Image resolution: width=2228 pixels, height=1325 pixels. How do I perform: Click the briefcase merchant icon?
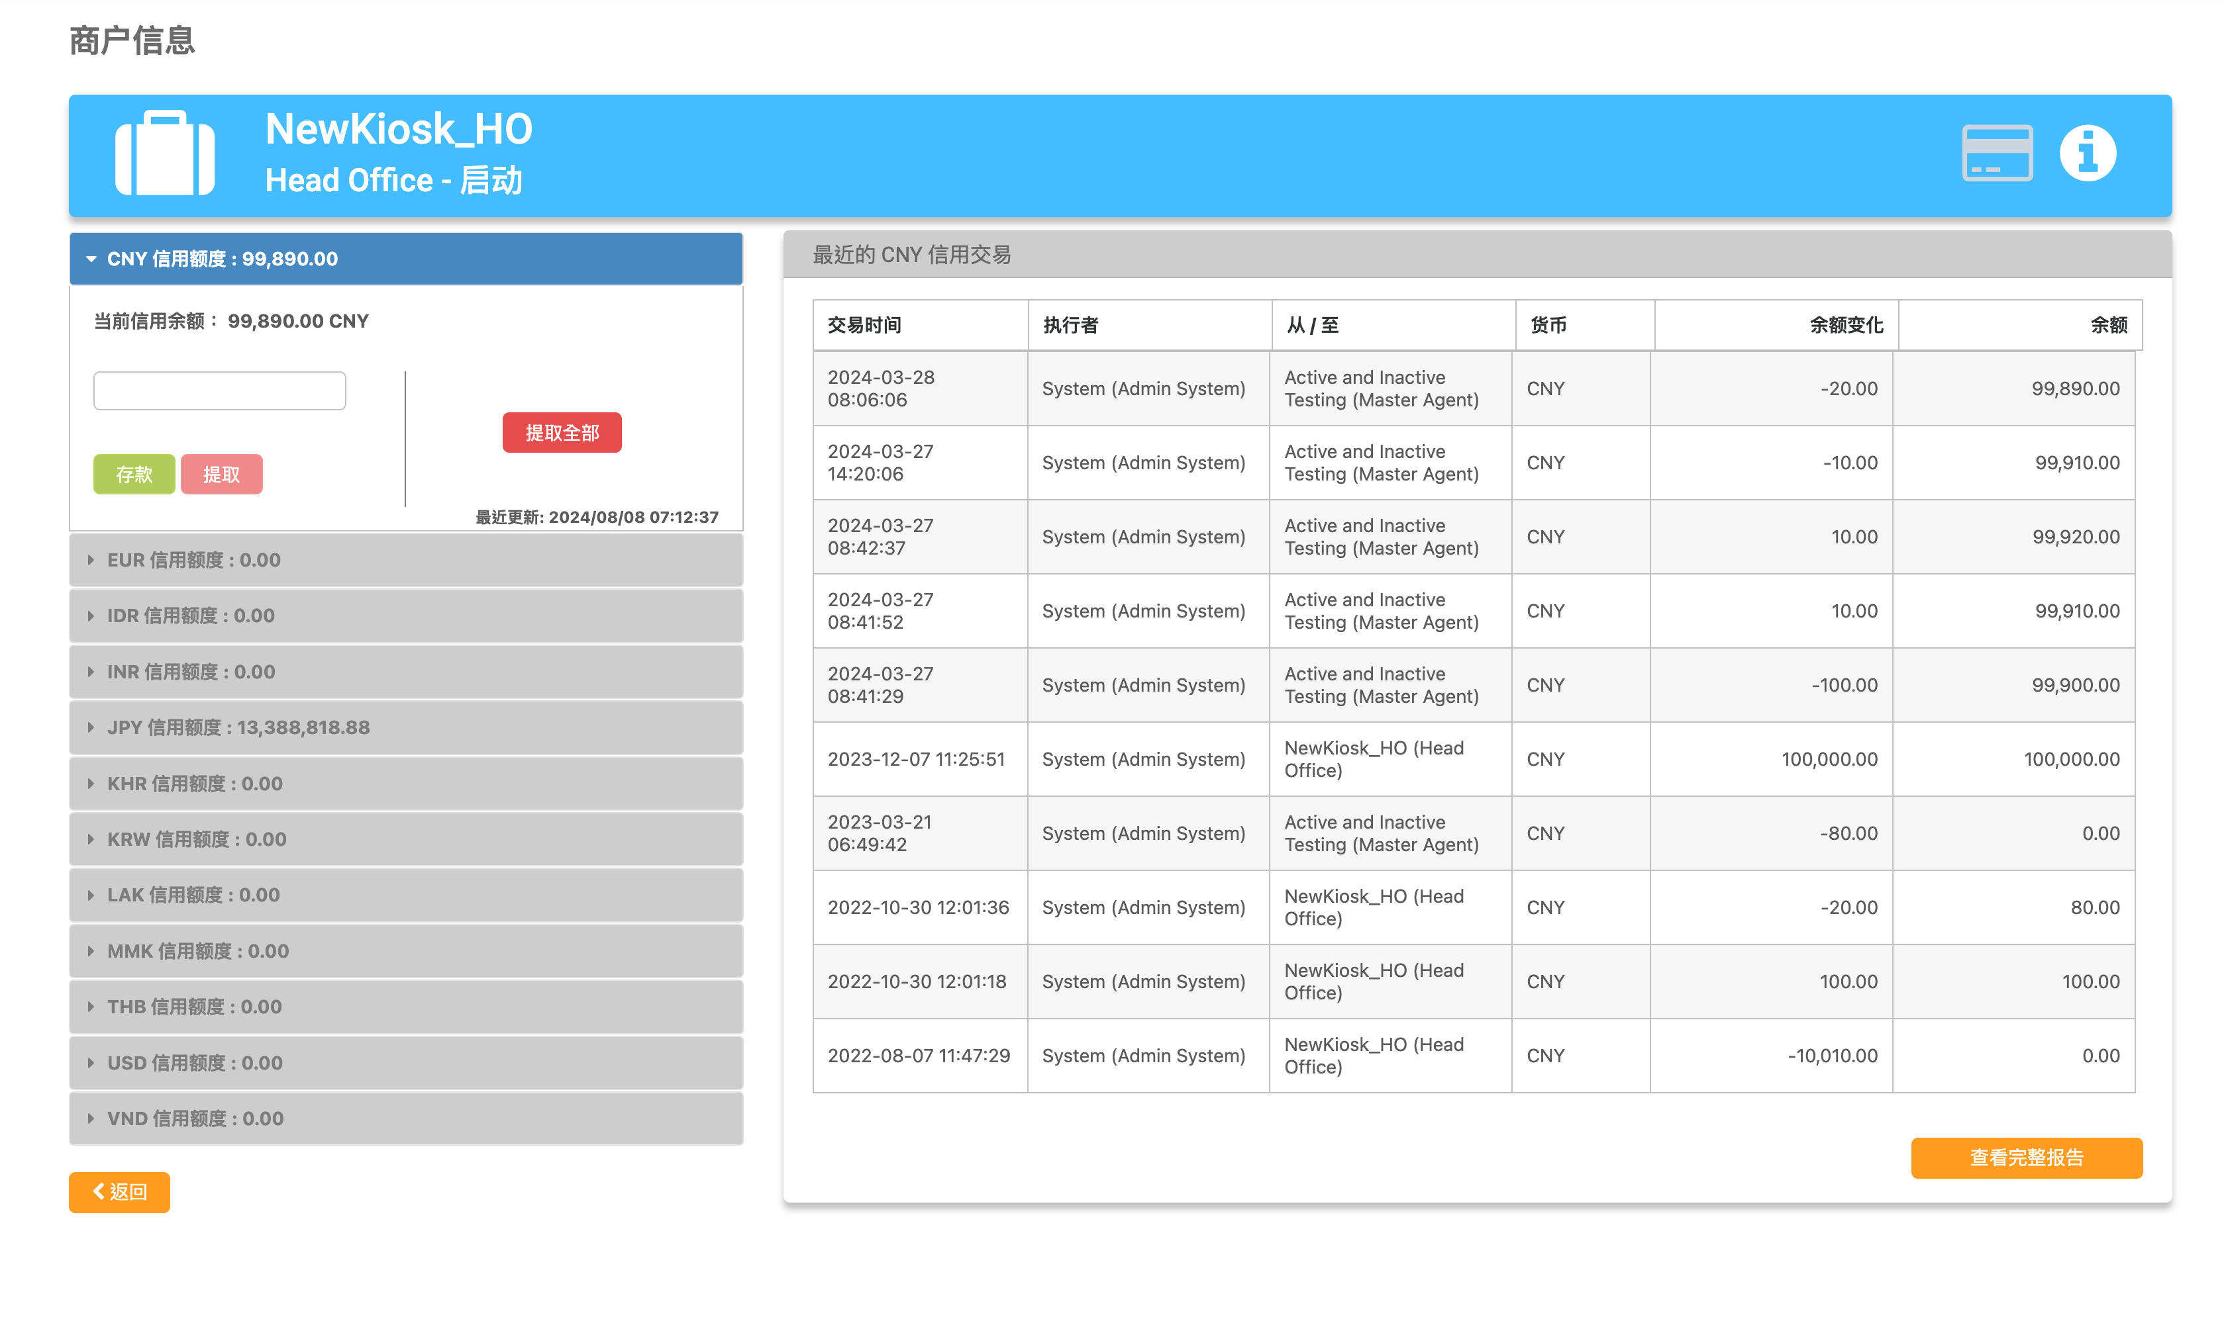click(x=164, y=153)
